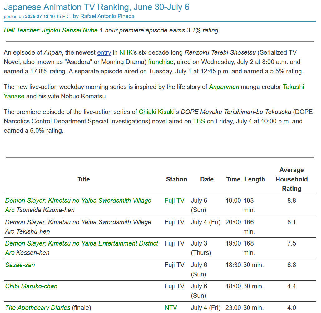Screen dimensions: 321x313
Task: Select the 23:00 time cell
Action: [x=233, y=308]
